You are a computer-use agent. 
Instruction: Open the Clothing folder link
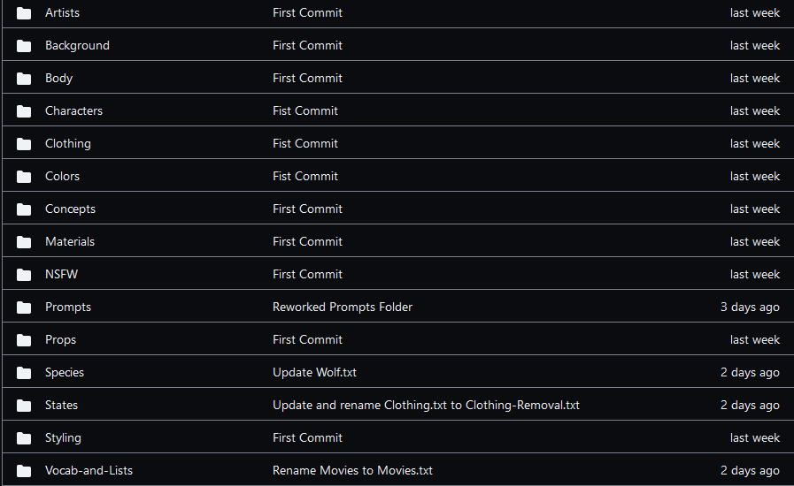[x=67, y=143]
